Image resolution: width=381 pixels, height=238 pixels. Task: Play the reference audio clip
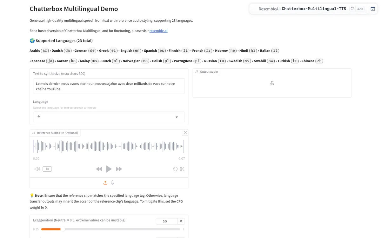[x=109, y=169]
